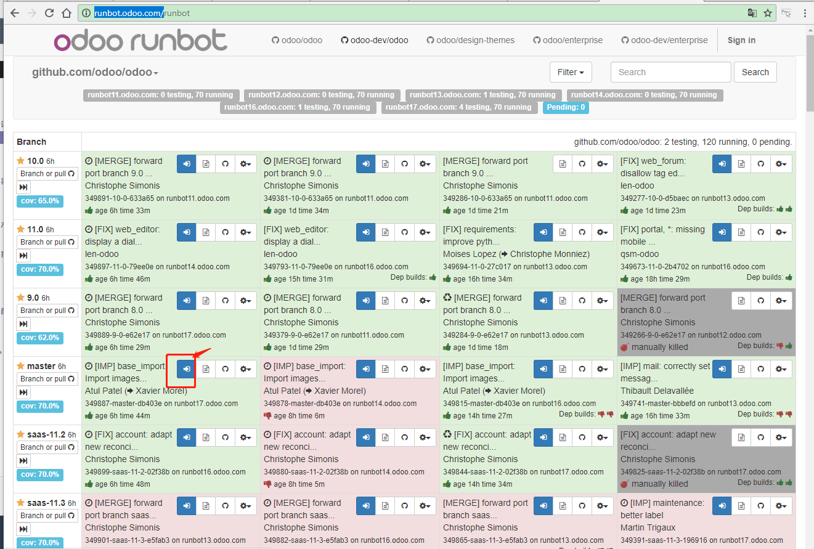
Task: Expand the github.com/odoo/odoo repository dropdown
Action: tap(96, 73)
